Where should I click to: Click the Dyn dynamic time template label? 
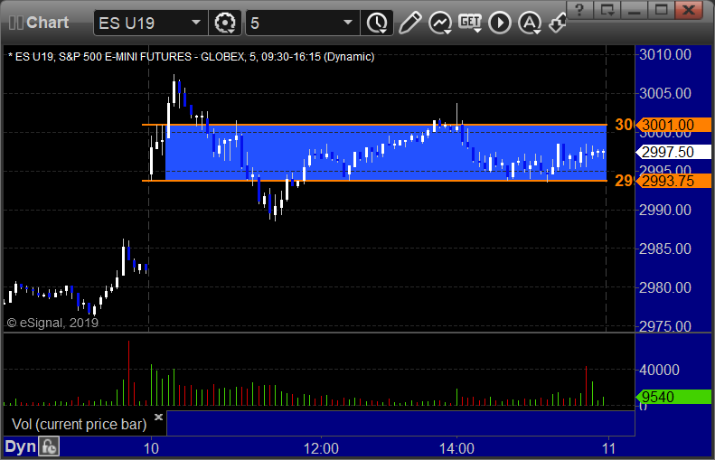click(20, 446)
